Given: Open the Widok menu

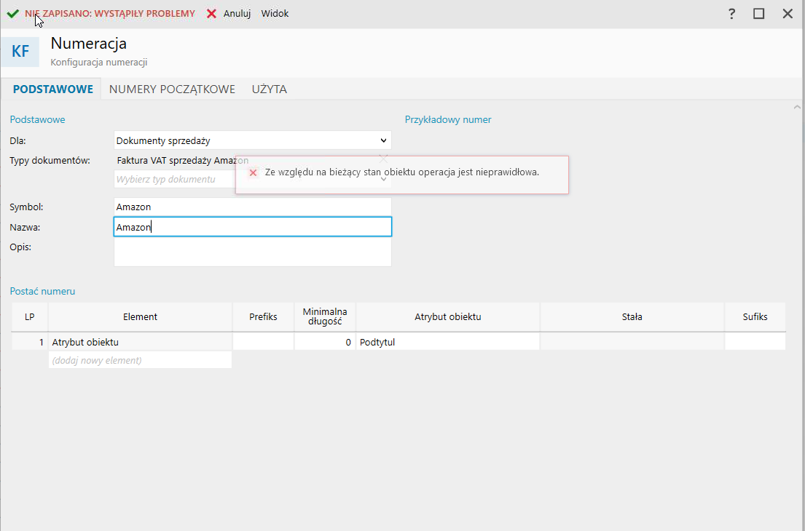Looking at the screenshot, I should coord(275,14).
